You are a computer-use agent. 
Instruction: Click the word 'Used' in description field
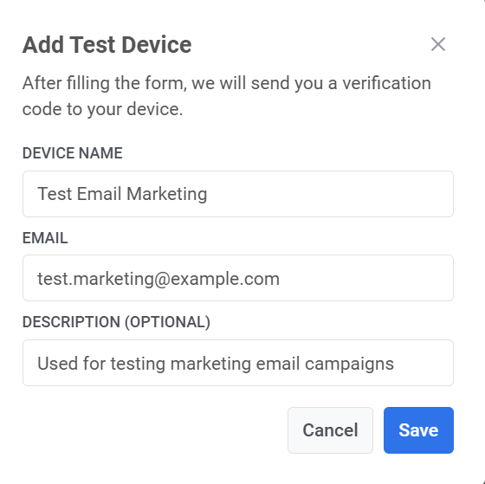57,363
